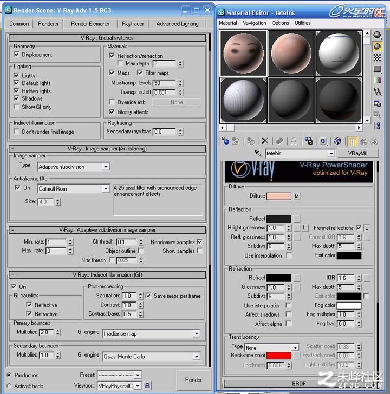Click Sample UV Tiling gray square icon
Viewport: 390px width, 394px height.
point(377,69)
